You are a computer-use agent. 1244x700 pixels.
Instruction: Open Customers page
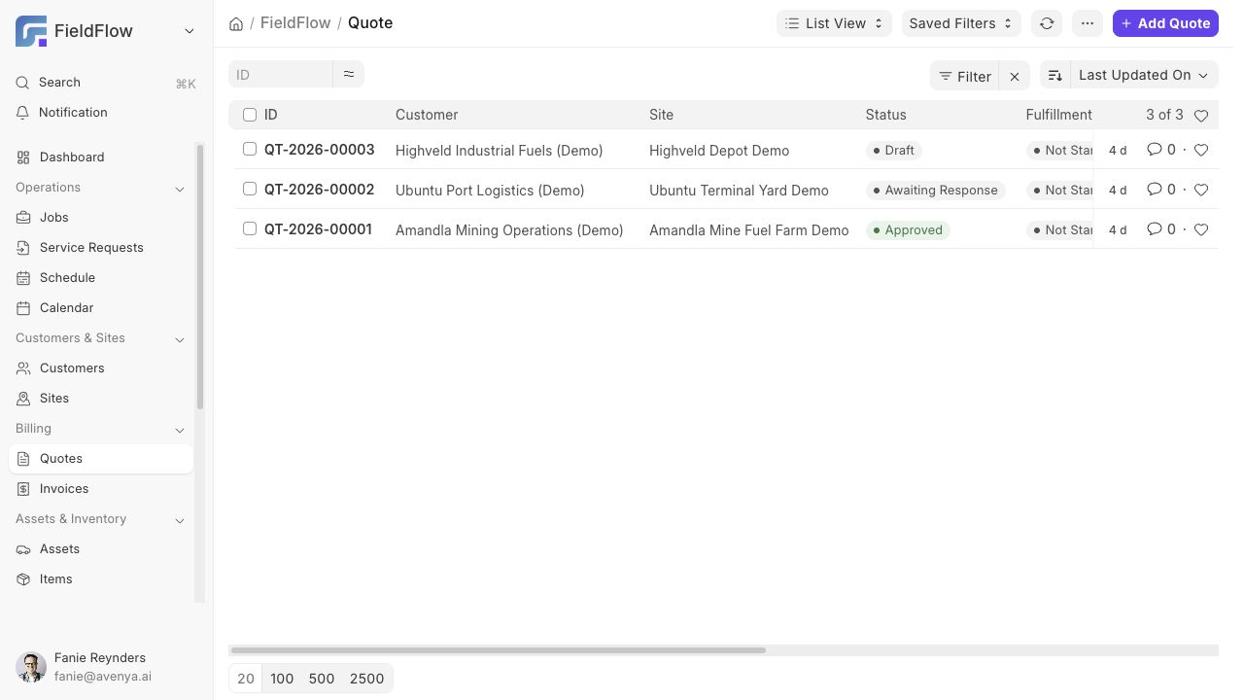point(101,368)
